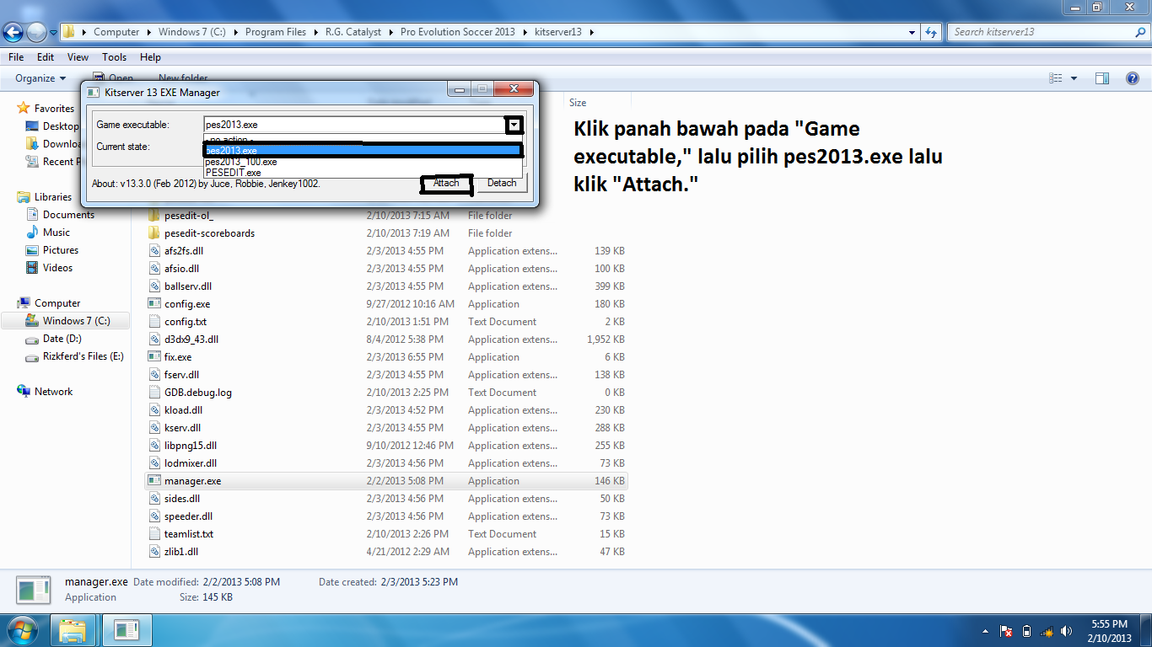The height and width of the screenshot is (647, 1152).
Task: Open Explorer help question mark icon
Action: pos(1132,78)
